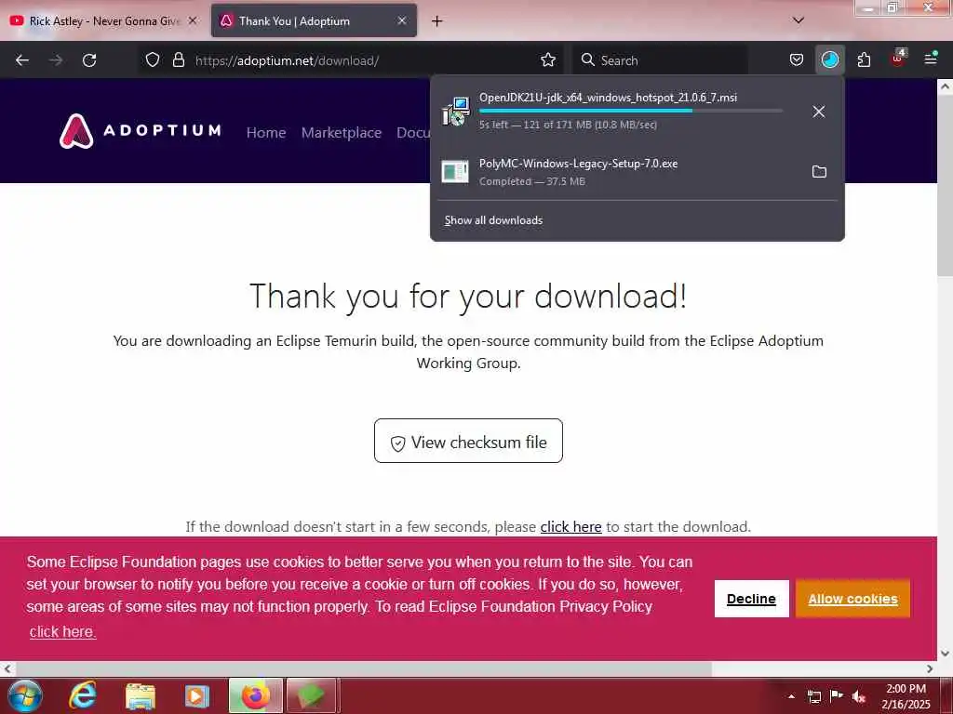Screen dimensions: 953x714
Task: Switch to the Rick Astley tab
Action: [103, 21]
